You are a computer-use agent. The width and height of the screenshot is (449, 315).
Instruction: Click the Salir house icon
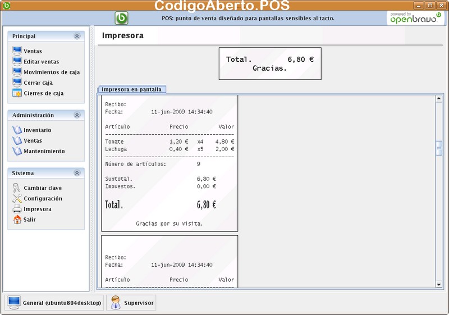17,220
